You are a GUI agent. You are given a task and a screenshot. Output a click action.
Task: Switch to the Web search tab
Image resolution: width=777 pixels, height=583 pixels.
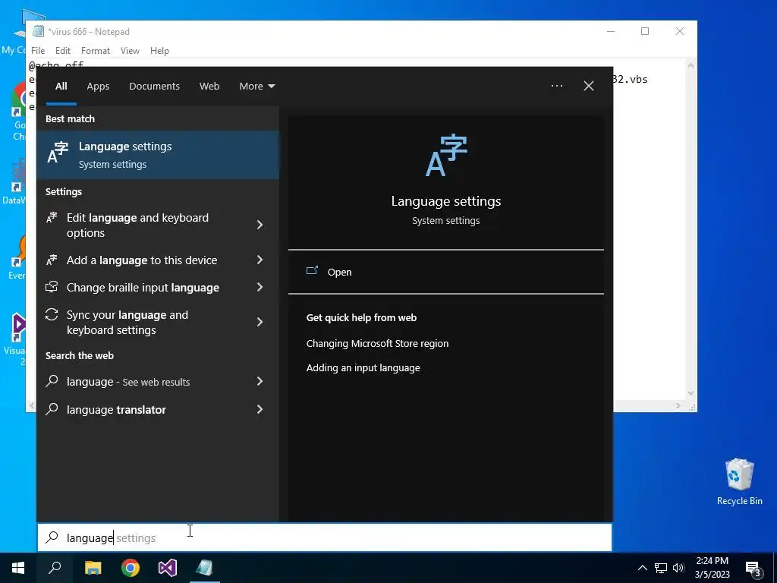tap(209, 86)
